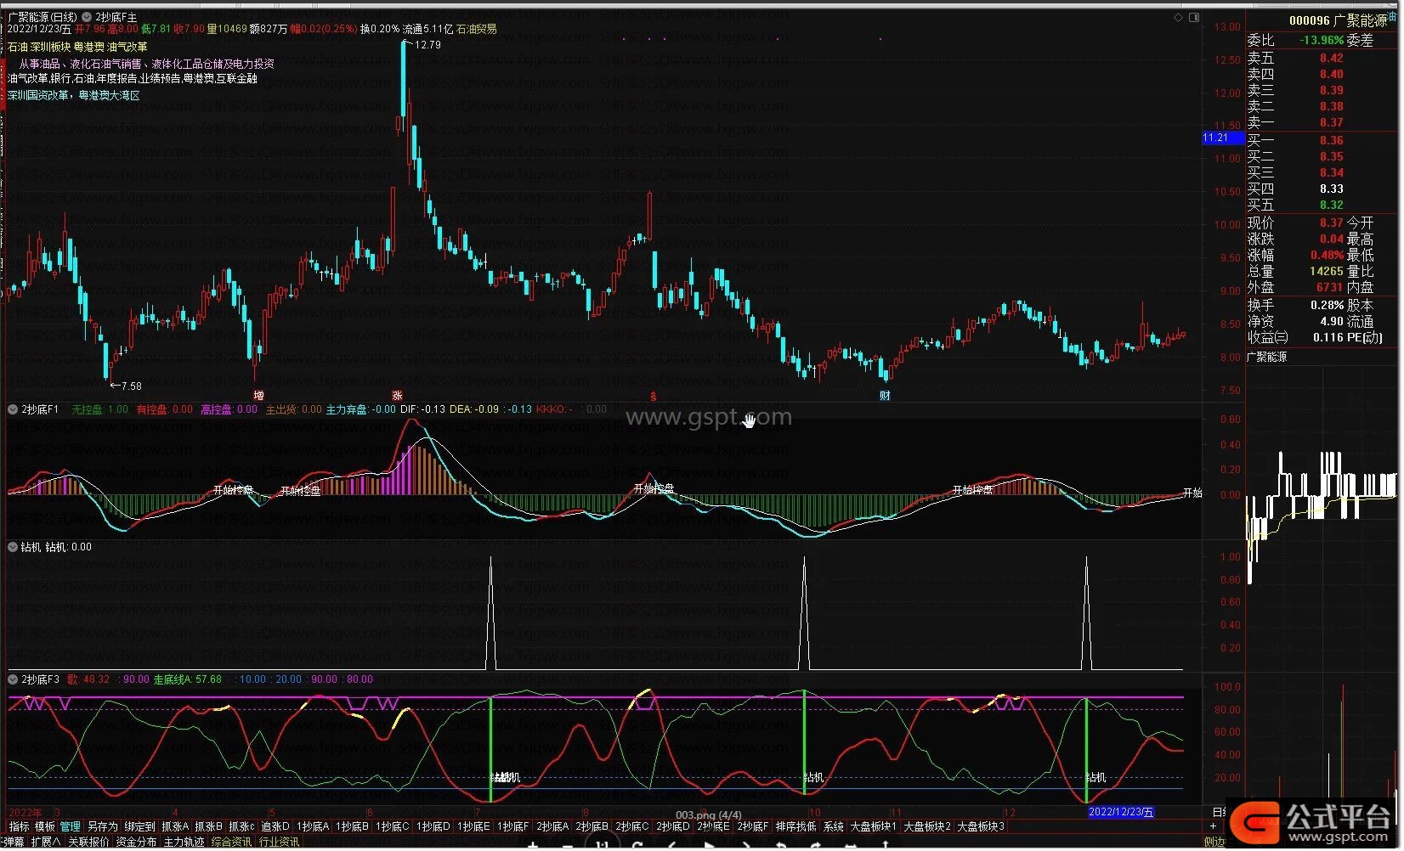Click the 2抄底F主 indicator name in header
Screen dimensions: 1404x851
pos(116,17)
